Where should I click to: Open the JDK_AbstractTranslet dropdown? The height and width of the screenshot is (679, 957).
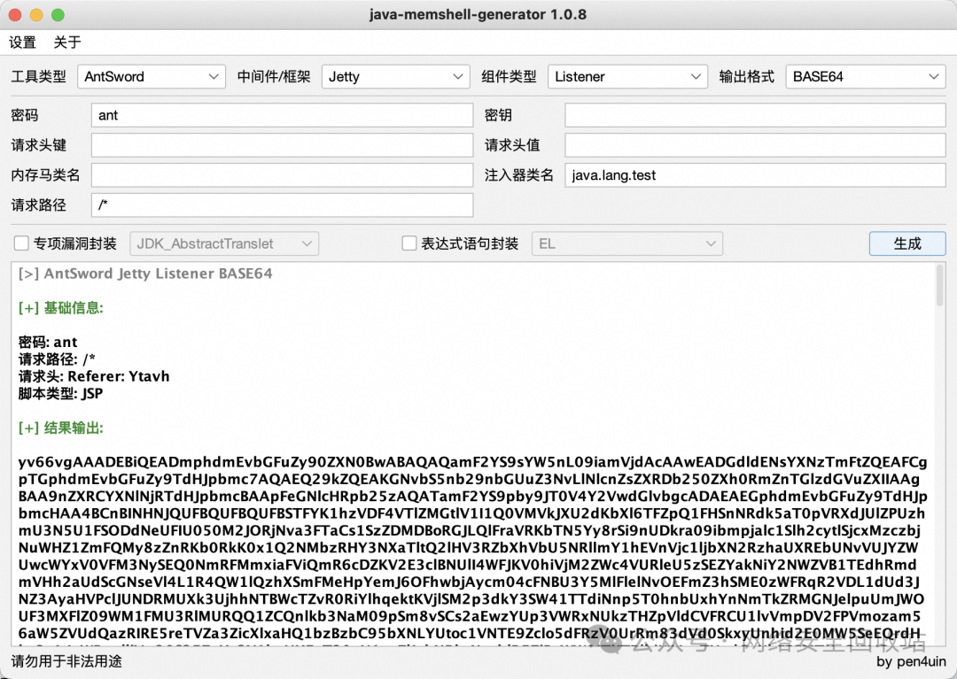pyautogui.click(x=224, y=243)
